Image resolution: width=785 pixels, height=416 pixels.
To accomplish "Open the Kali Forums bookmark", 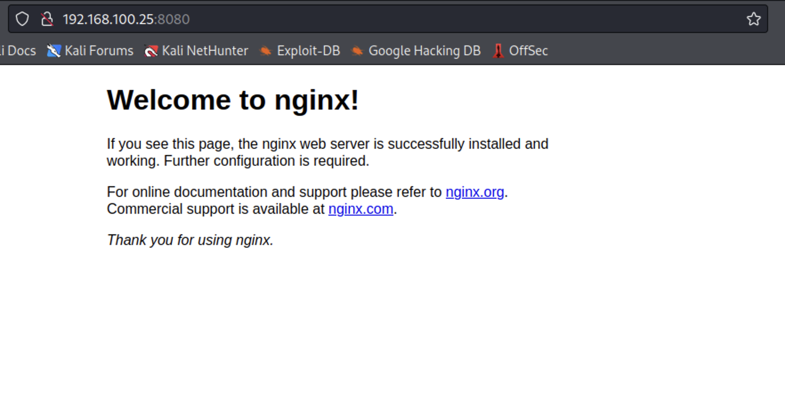I will tap(90, 51).
